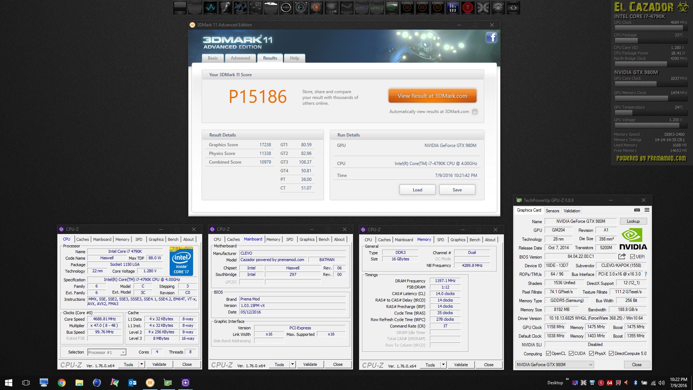This screenshot has width=693, height=390.
Task: Open File Explorer from taskbar
Action: pos(79,383)
